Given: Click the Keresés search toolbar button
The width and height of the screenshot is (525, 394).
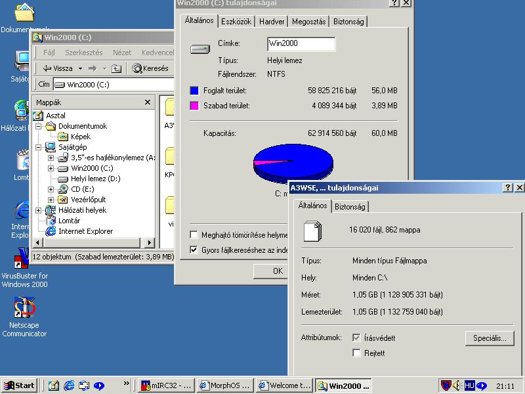Looking at the screenshot, I should (x=150, y=68).
